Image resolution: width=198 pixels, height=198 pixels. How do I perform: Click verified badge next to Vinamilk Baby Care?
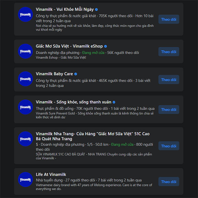tap(76, 74)
